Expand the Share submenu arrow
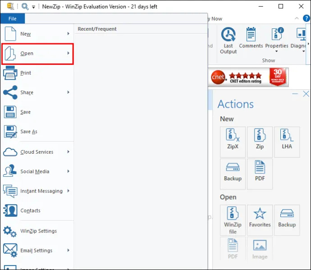Screen dimensions: 311x270 coord(68,92)
